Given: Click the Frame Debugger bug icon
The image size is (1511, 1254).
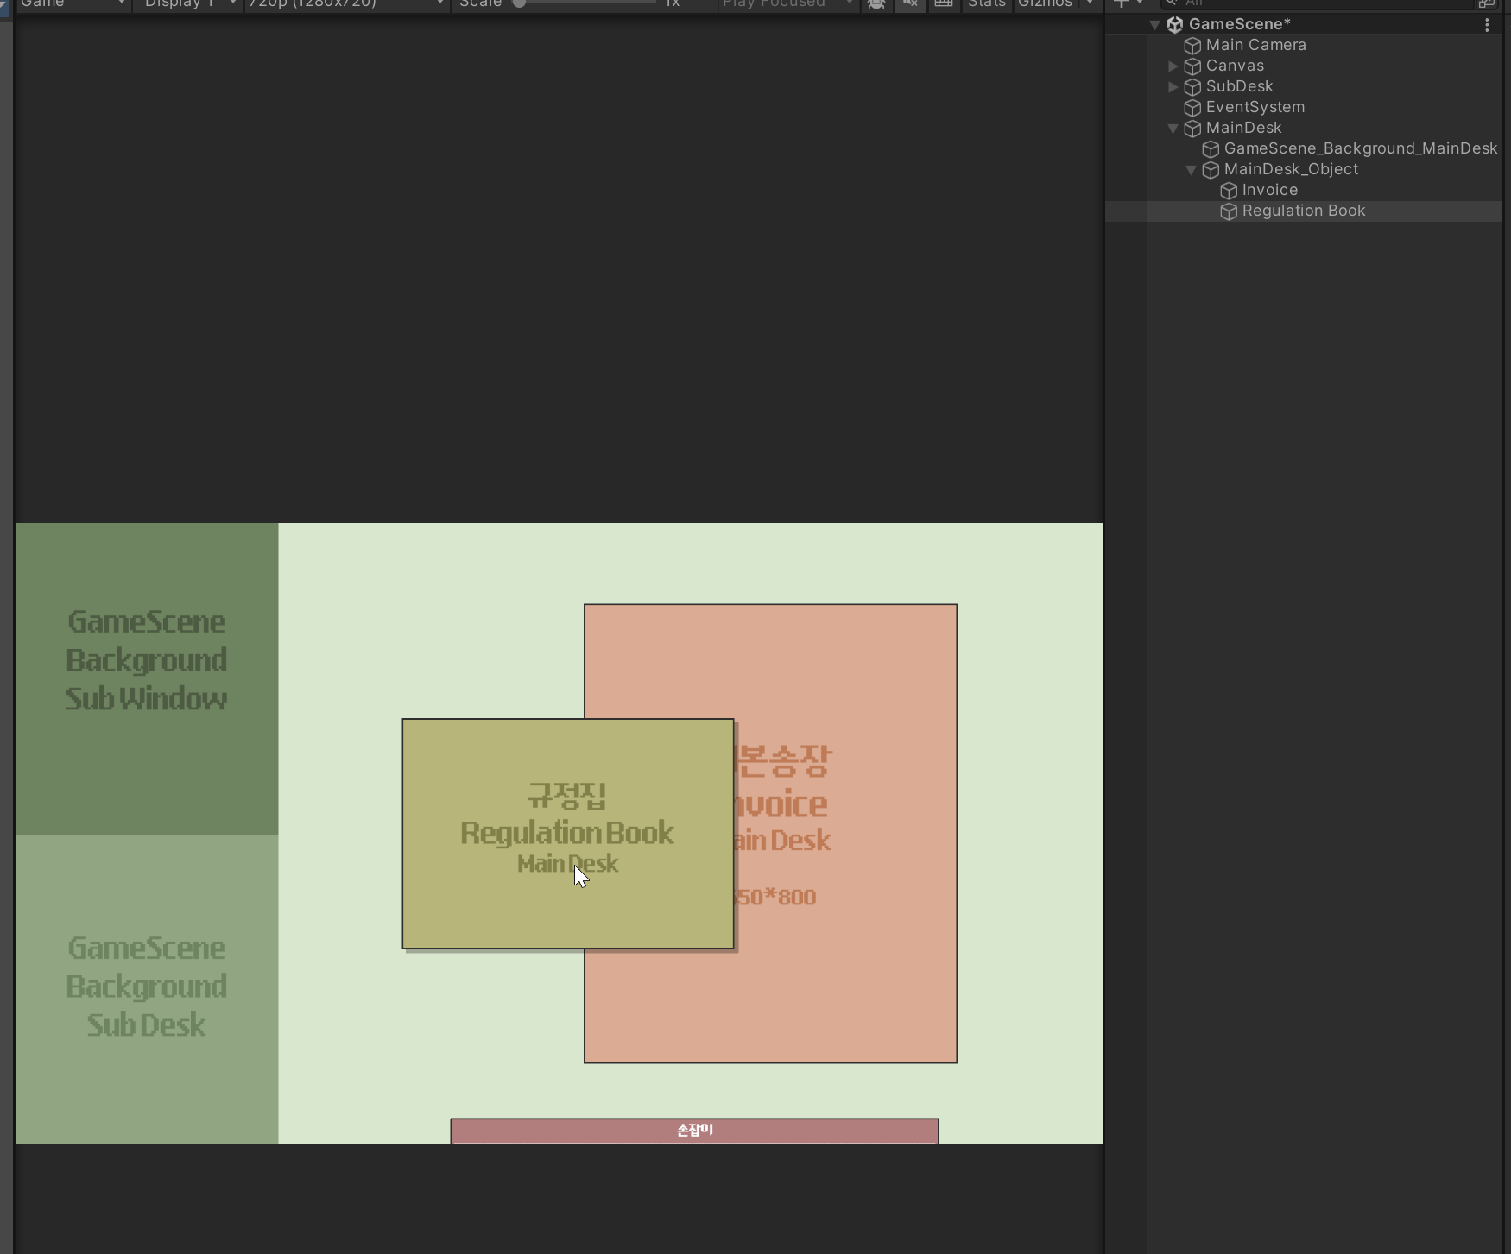Looking at the screenshot, I should click(876, 3).
